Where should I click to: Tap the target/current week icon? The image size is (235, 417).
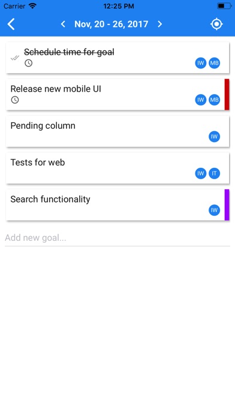[x=216, y=24]
